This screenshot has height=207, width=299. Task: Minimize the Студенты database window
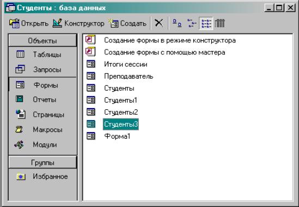[x=269, y=8]
